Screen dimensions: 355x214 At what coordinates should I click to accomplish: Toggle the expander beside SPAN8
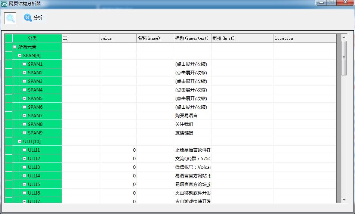(24, 124)
